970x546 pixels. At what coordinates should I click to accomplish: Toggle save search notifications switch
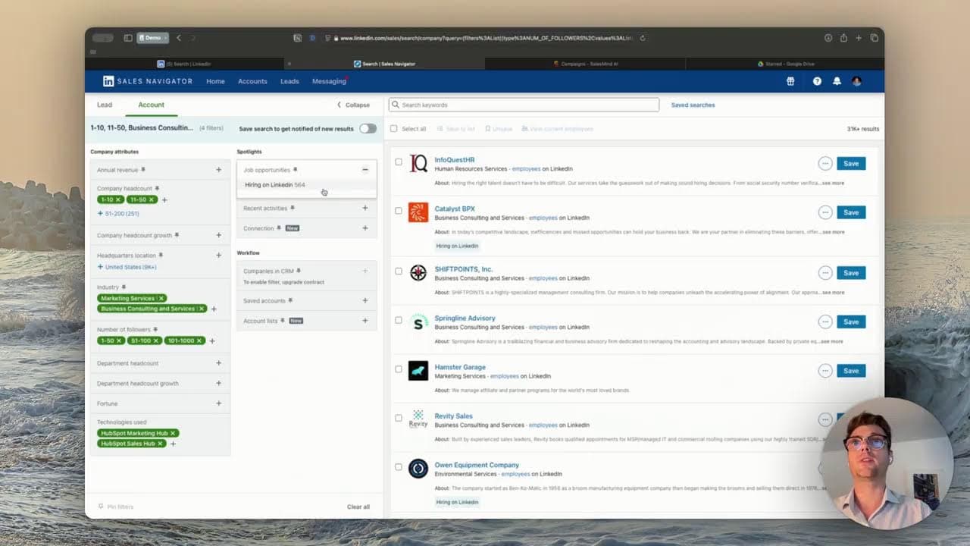pos(368,128)
